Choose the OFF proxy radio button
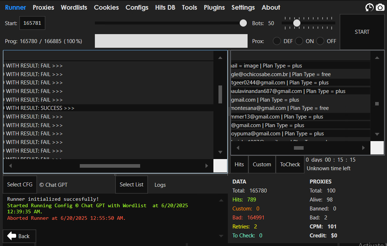Screen dimensions: 387x246 tap(320, 41)
